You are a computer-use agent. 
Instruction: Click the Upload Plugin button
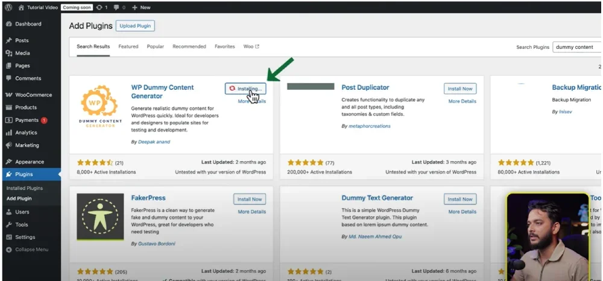(135, 26)
